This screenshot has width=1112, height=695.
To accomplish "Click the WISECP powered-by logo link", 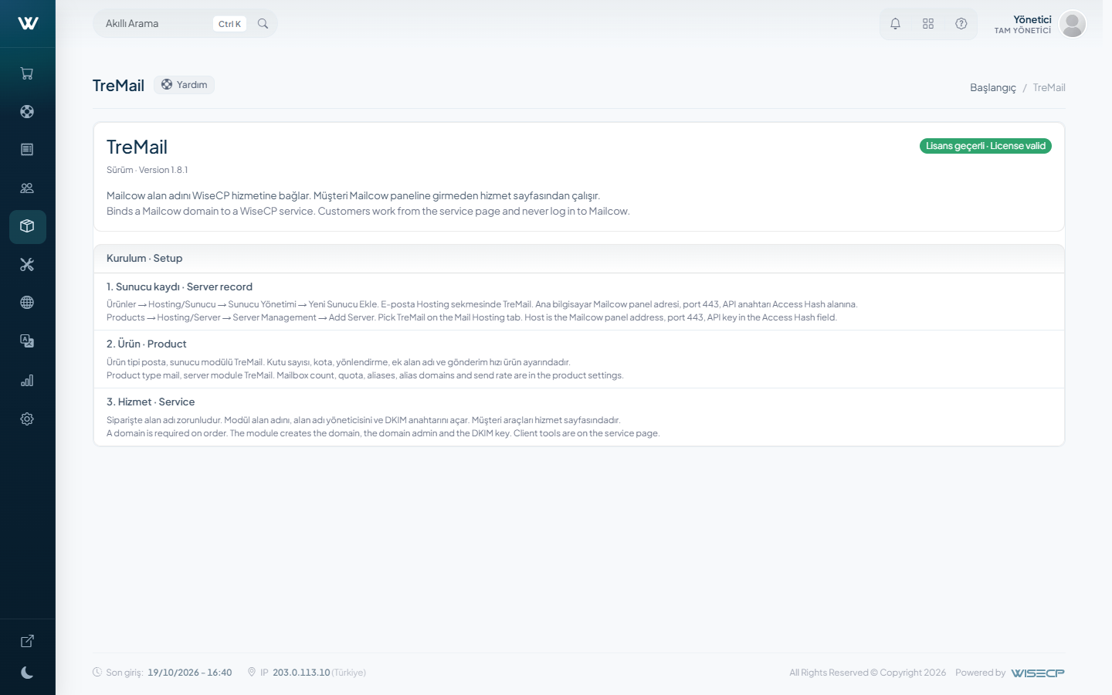I will [1038, 673].
